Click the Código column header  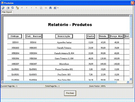tap(15, 36)
